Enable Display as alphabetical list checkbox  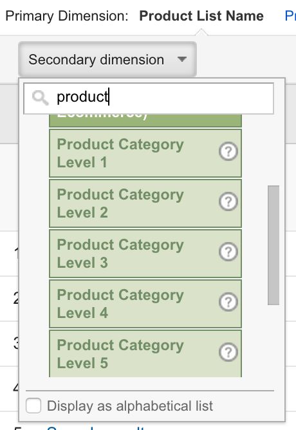[x=33, y=406]
